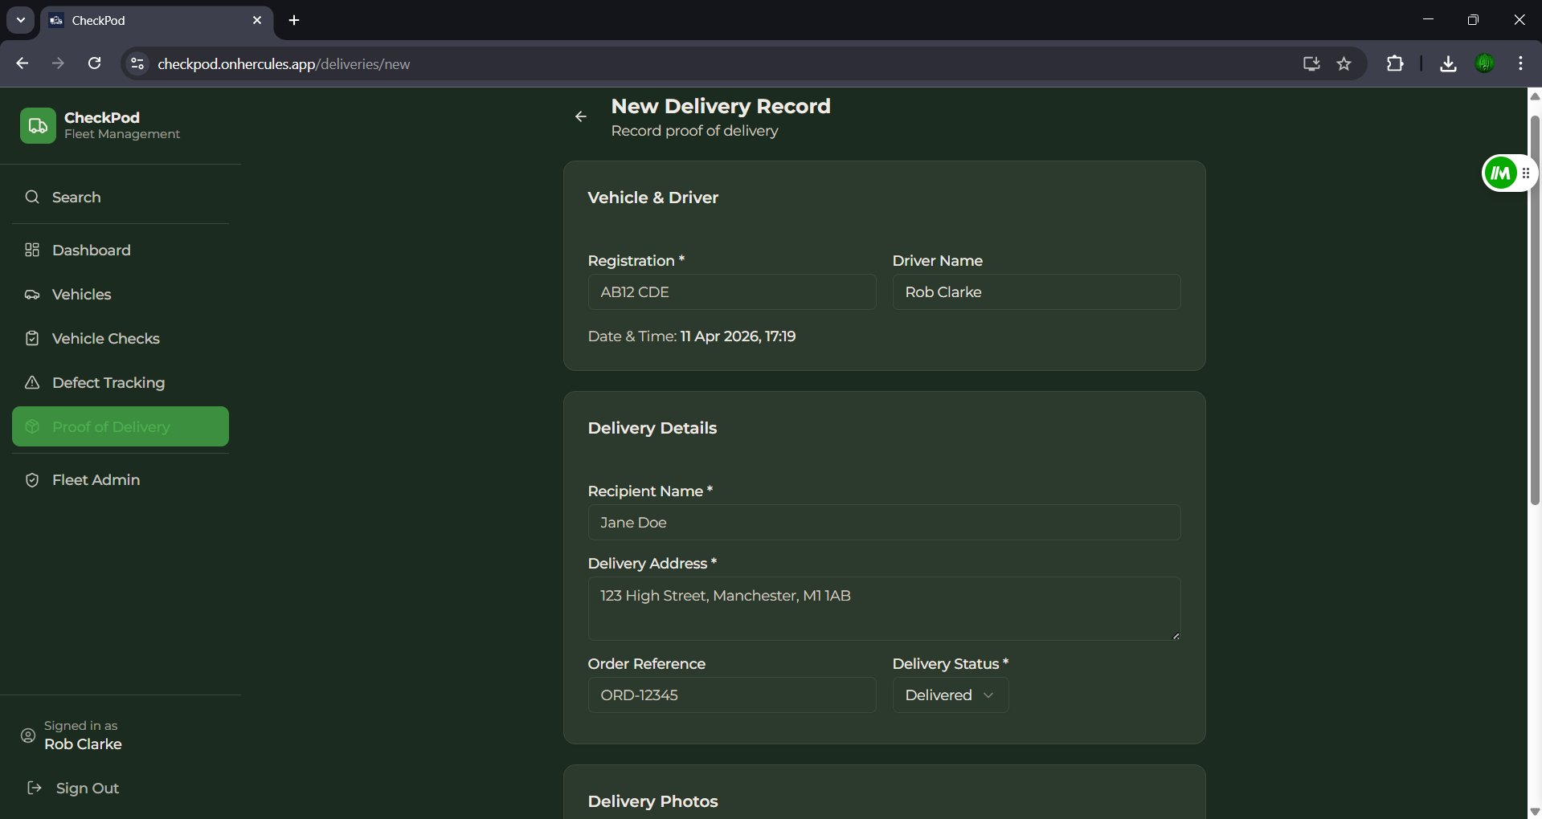Bookmark this page with the star icon
1542x819 pixels.
[x=1344, y=64]
